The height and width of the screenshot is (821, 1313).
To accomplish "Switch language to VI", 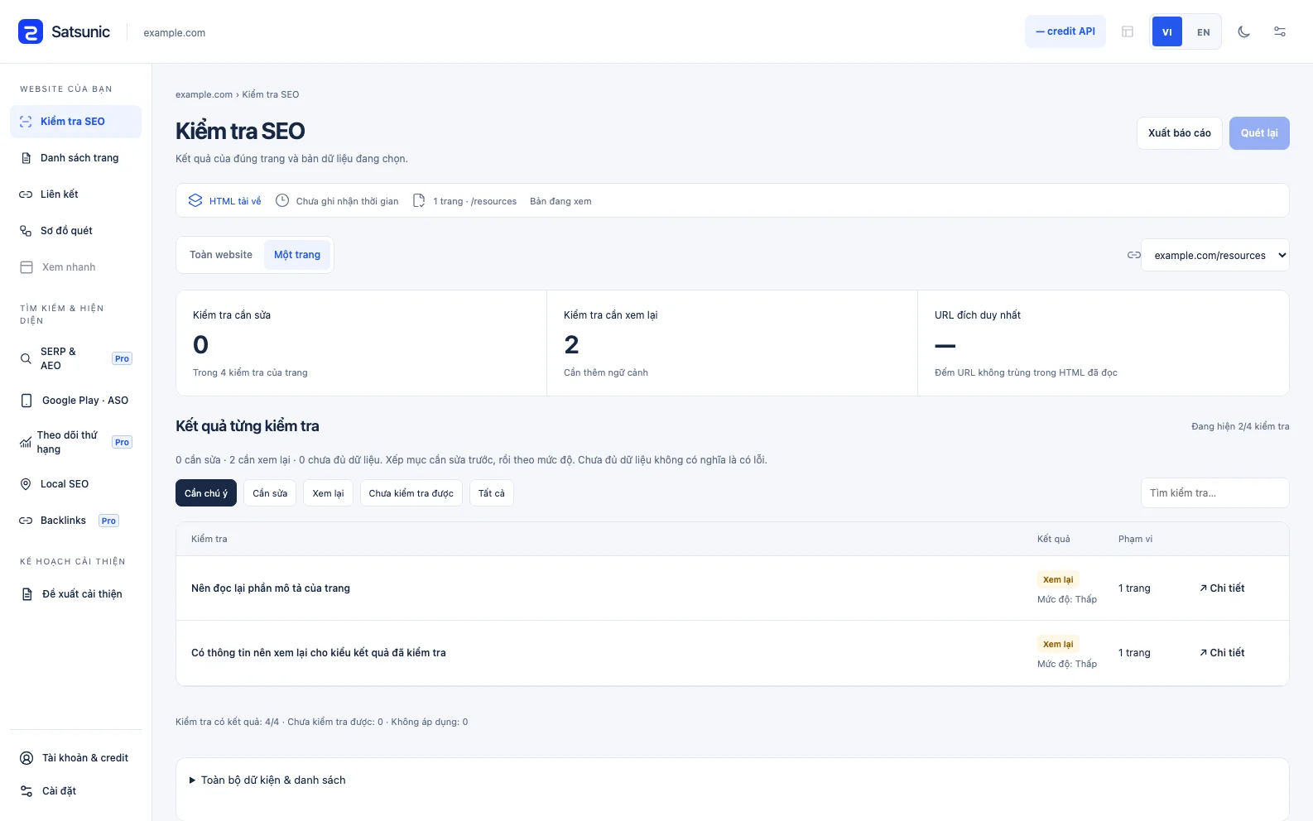I will (1167, 32).
